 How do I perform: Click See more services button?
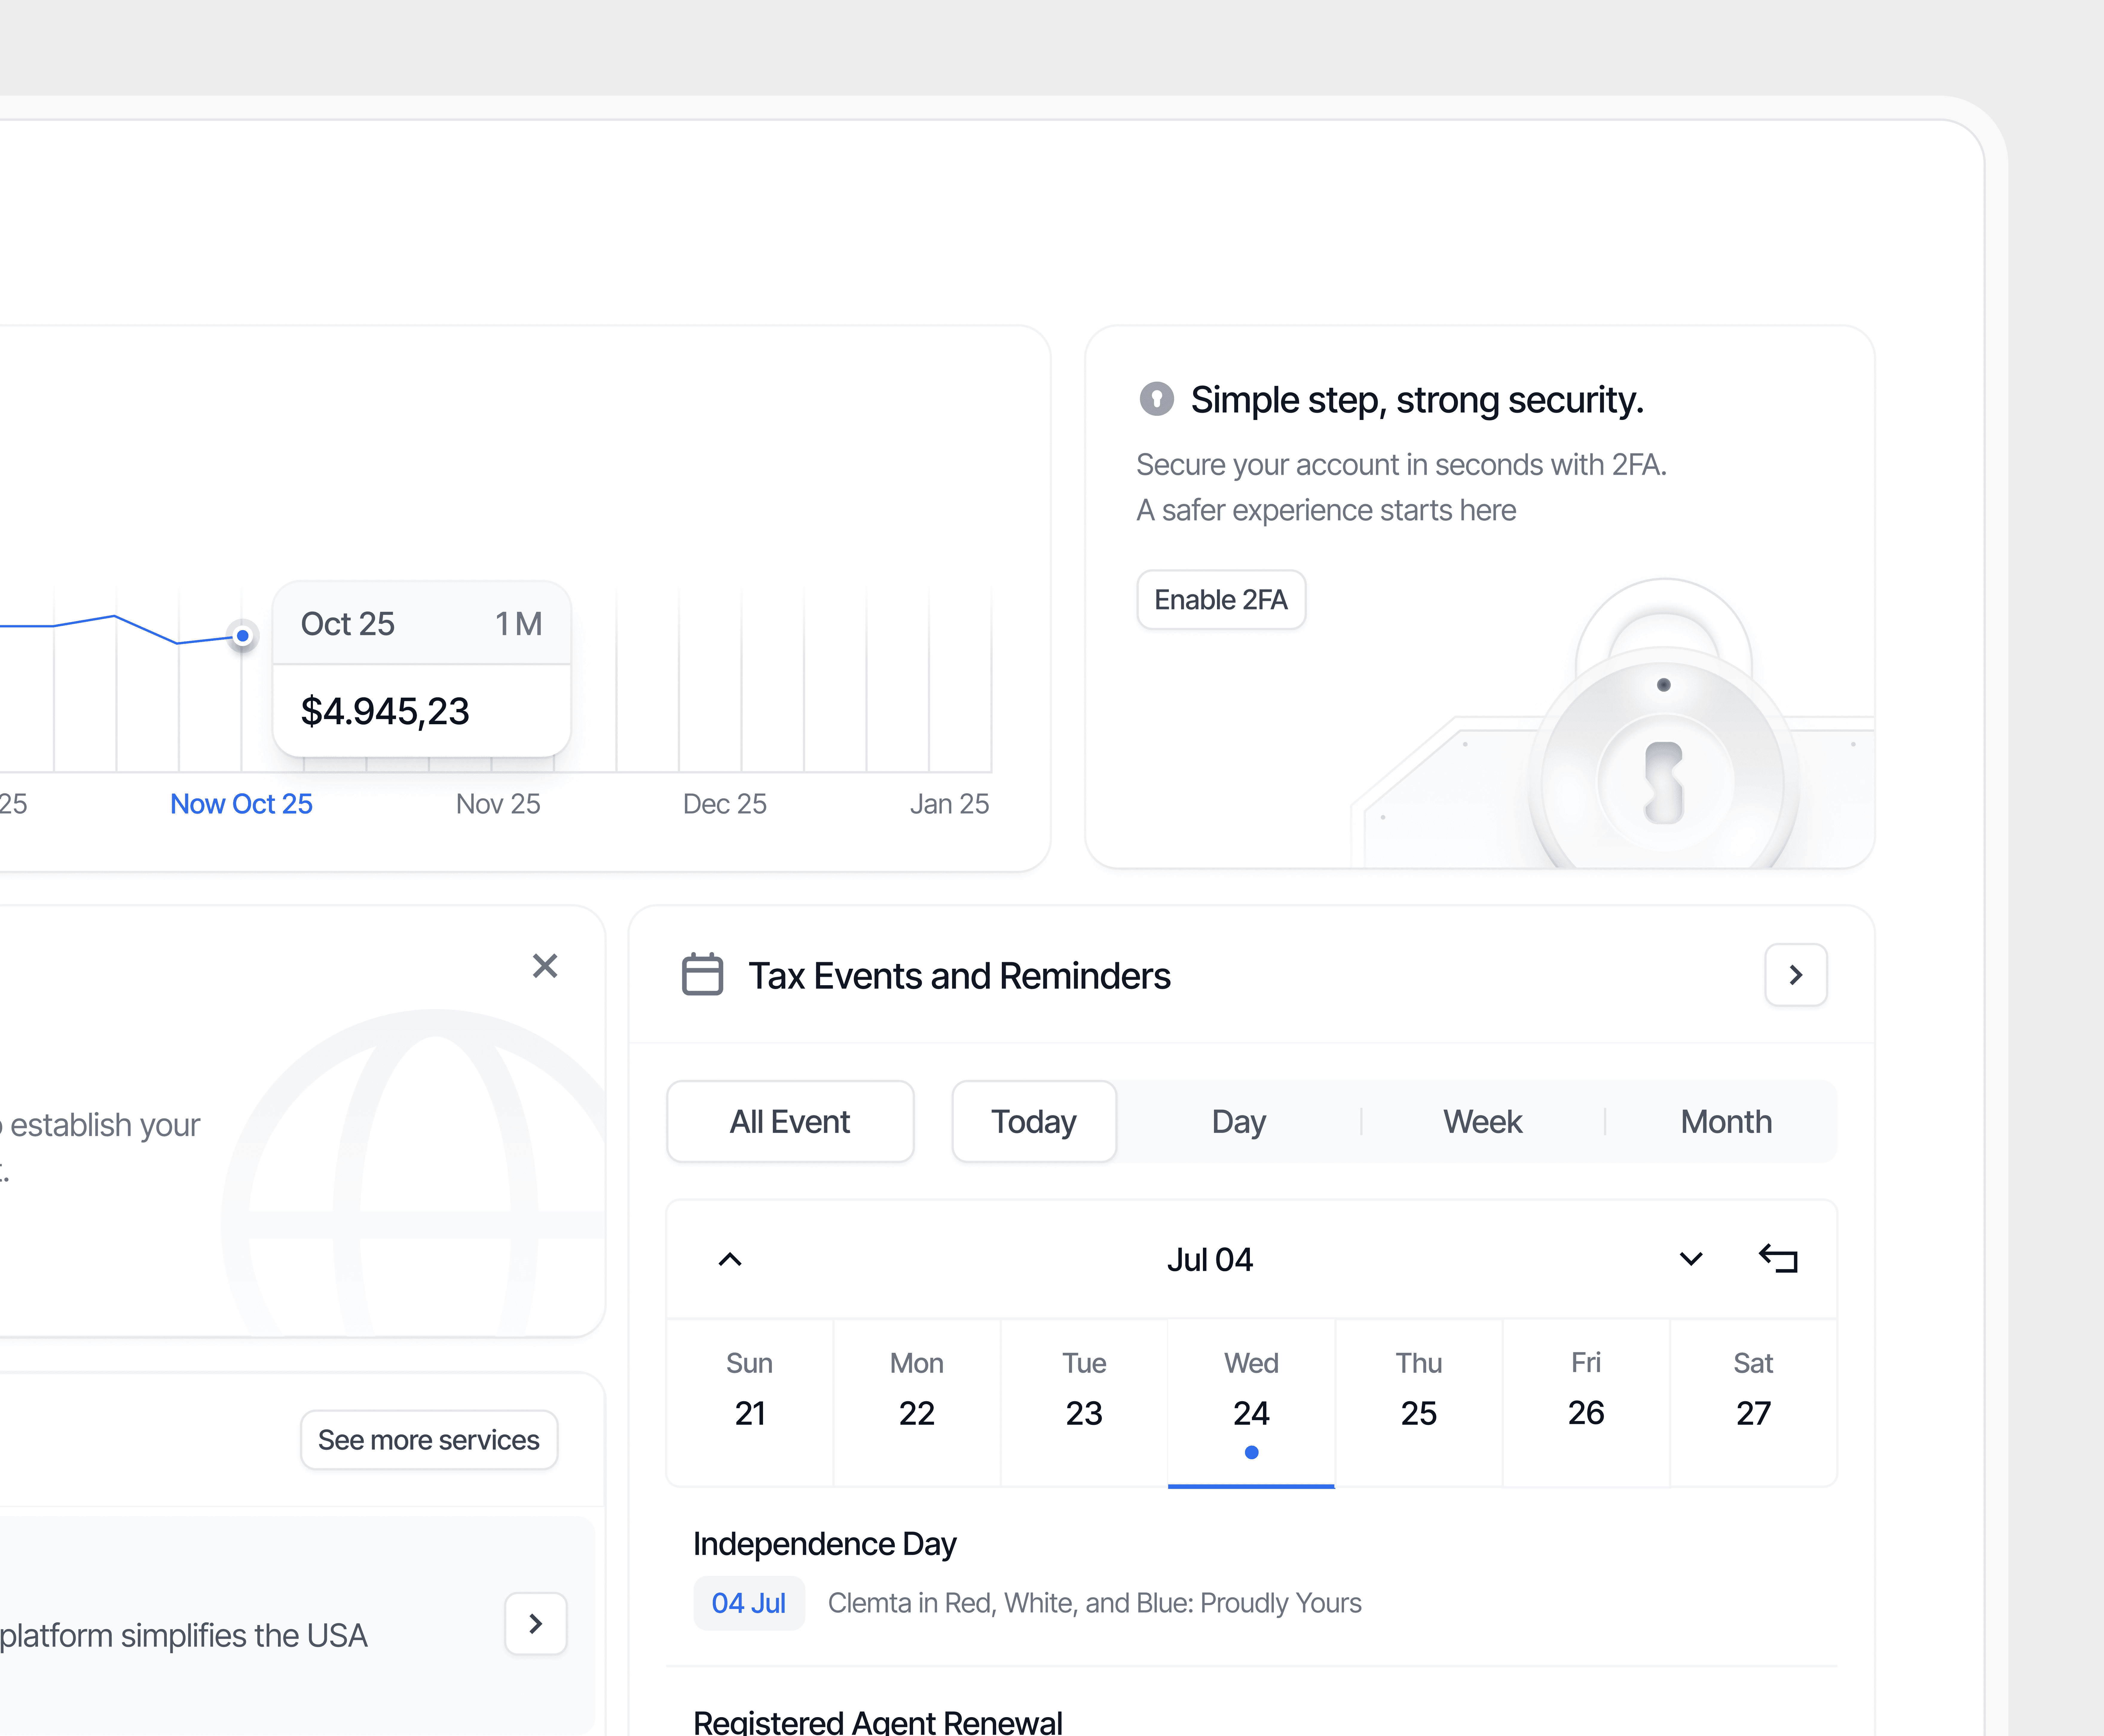429,1440
